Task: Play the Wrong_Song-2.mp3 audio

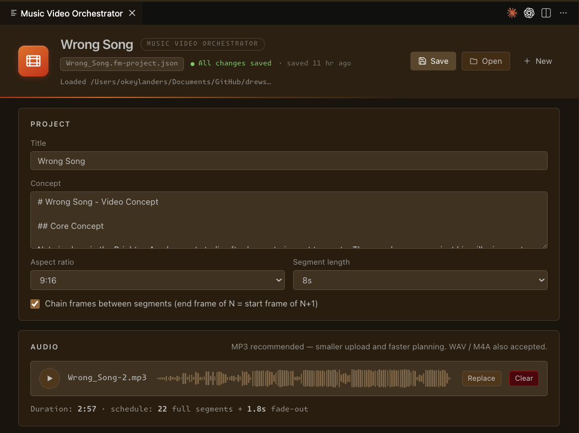Action: pyautogui.click(x=50, y=379)
